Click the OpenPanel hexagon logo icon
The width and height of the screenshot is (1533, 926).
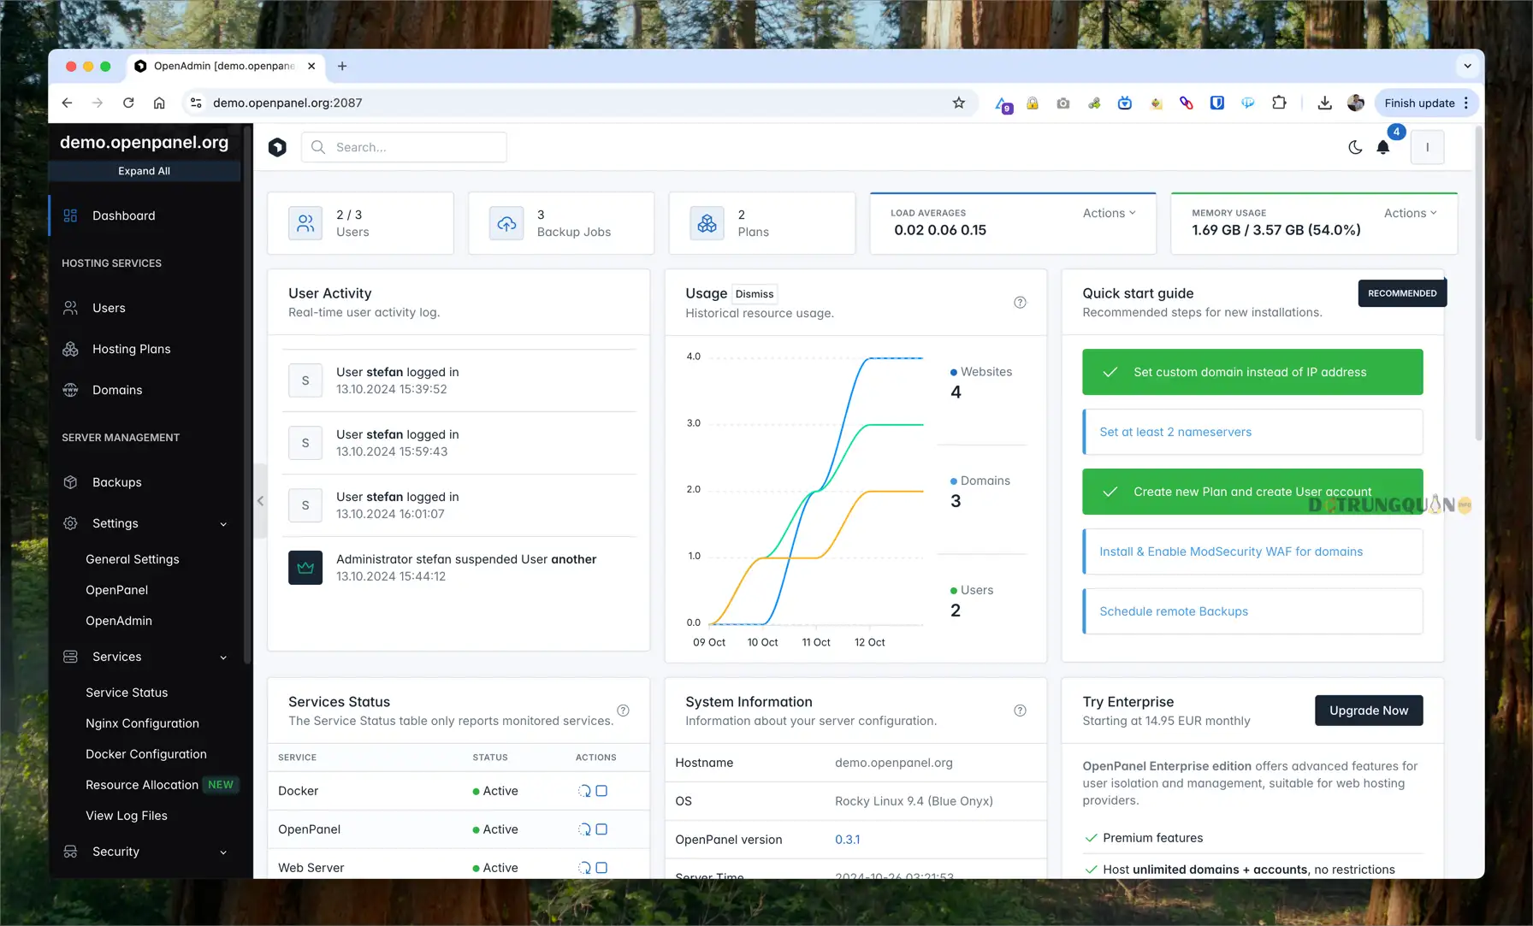point(277,147)
